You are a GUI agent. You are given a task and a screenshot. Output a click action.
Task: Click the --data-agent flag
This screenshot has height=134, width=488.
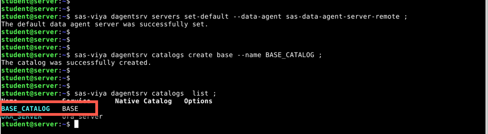pos(257,17)
